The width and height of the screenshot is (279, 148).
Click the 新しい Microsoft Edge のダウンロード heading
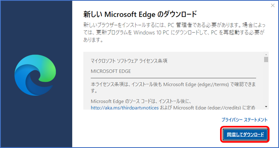[140, 14]
